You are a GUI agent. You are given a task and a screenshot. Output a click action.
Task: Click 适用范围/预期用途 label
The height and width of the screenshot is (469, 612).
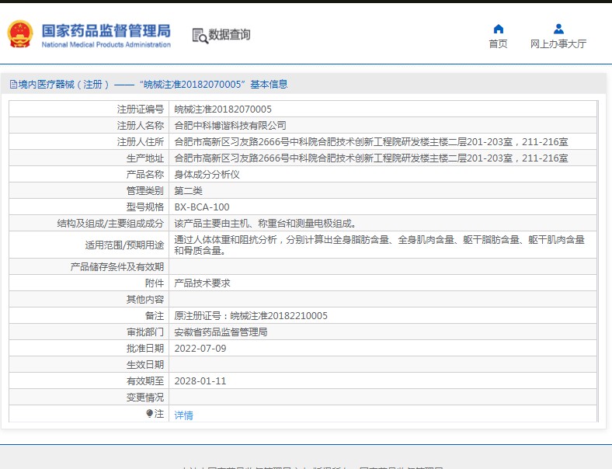[x=124, y=245]
